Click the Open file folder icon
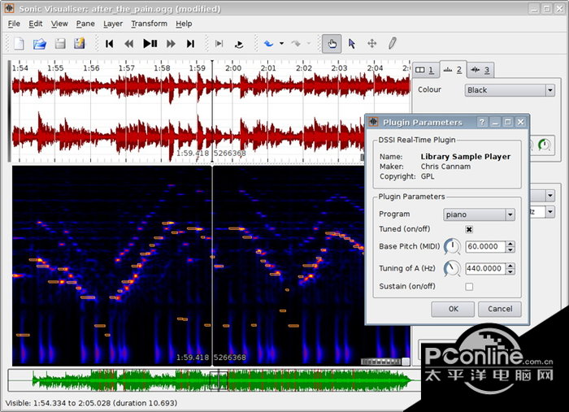 39,43
